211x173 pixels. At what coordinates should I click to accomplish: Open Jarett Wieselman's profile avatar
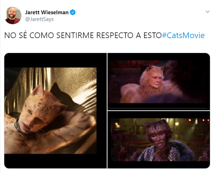point(13,15)
